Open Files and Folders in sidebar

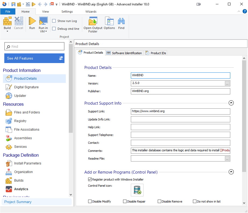[34, 112]
